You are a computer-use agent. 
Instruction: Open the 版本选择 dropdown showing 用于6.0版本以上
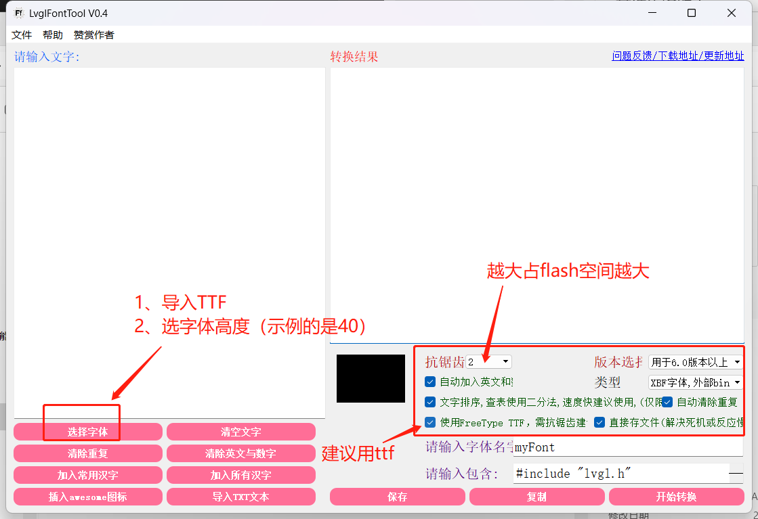[695, 361]
